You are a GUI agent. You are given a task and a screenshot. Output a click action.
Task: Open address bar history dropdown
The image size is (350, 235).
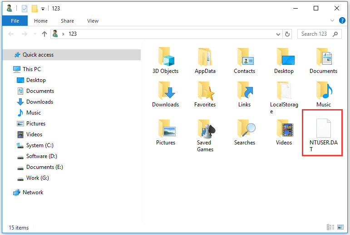click(x=278, y=34)
